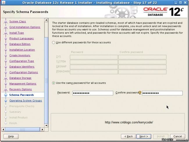The width and height of the screenshot is (189, 142).
Task: Go to Database Storage step
Action: coord(20,78)
